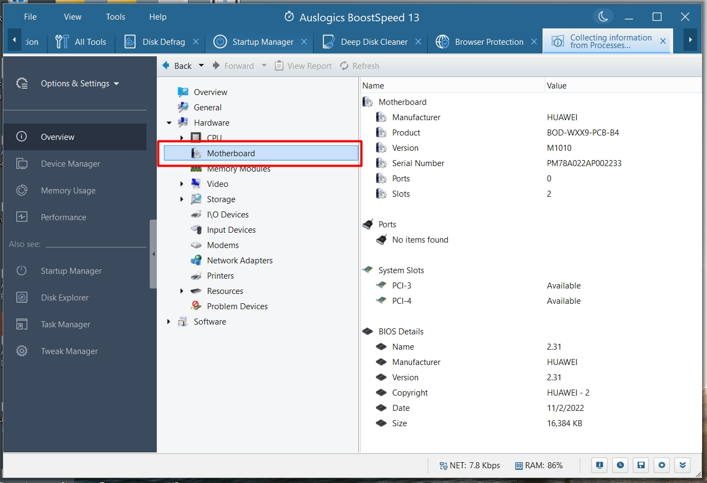Close the Browser Protection tab
707x483 pixels.
point(534,42)
